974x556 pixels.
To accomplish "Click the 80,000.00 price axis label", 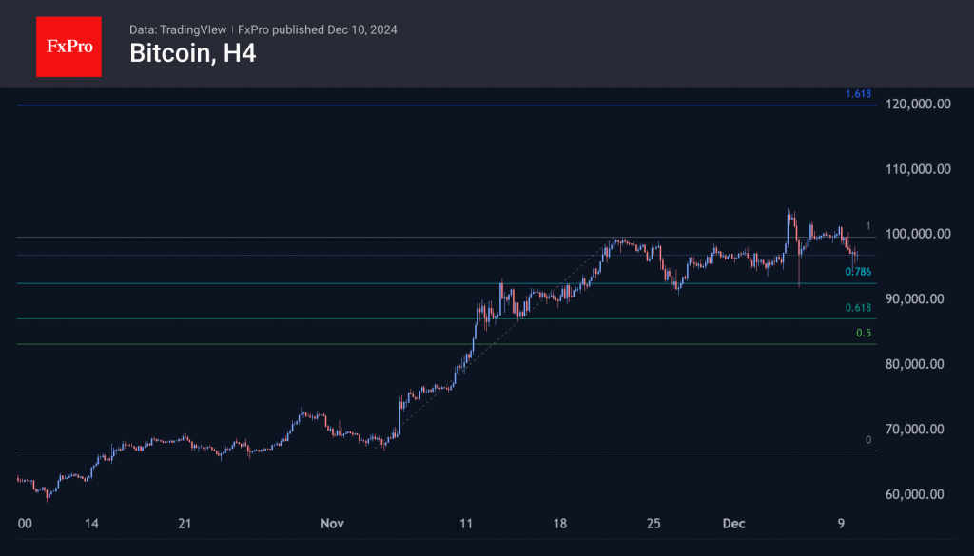I will click(x=914, y=364).
